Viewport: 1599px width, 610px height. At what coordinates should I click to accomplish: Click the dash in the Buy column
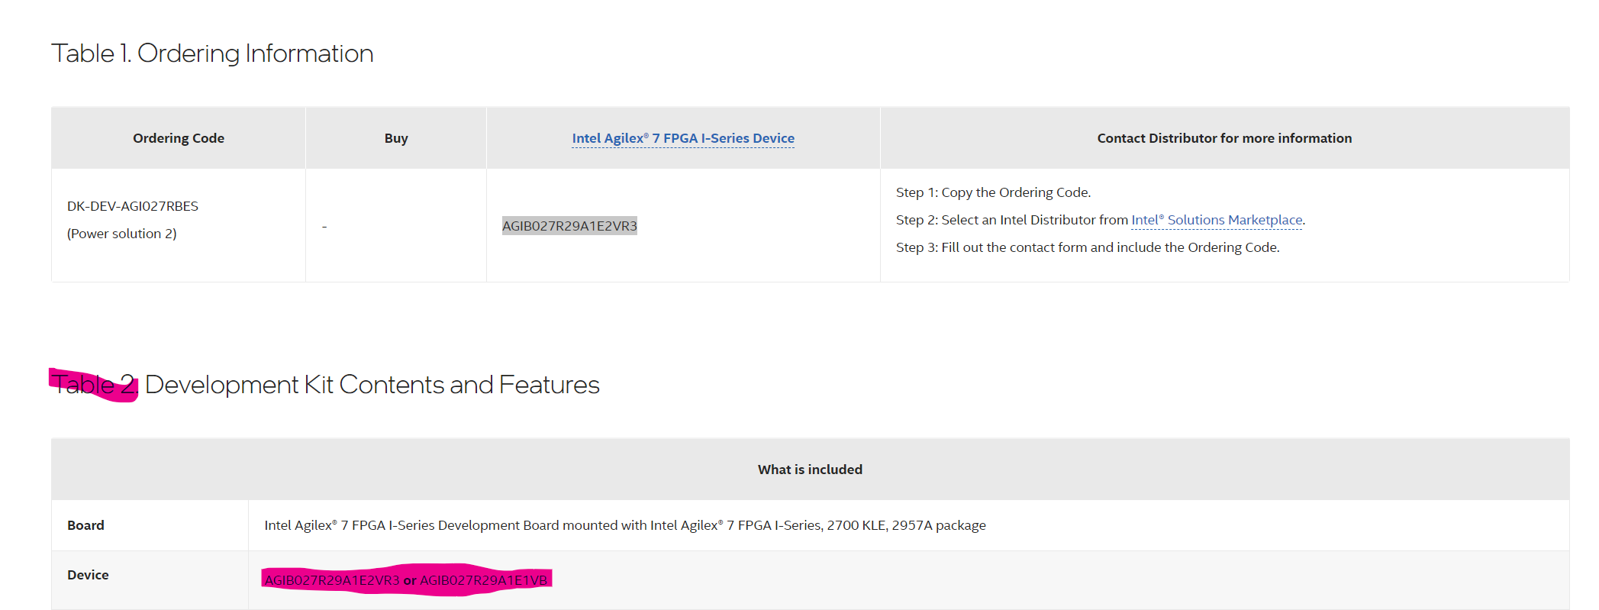click(324, 227)
